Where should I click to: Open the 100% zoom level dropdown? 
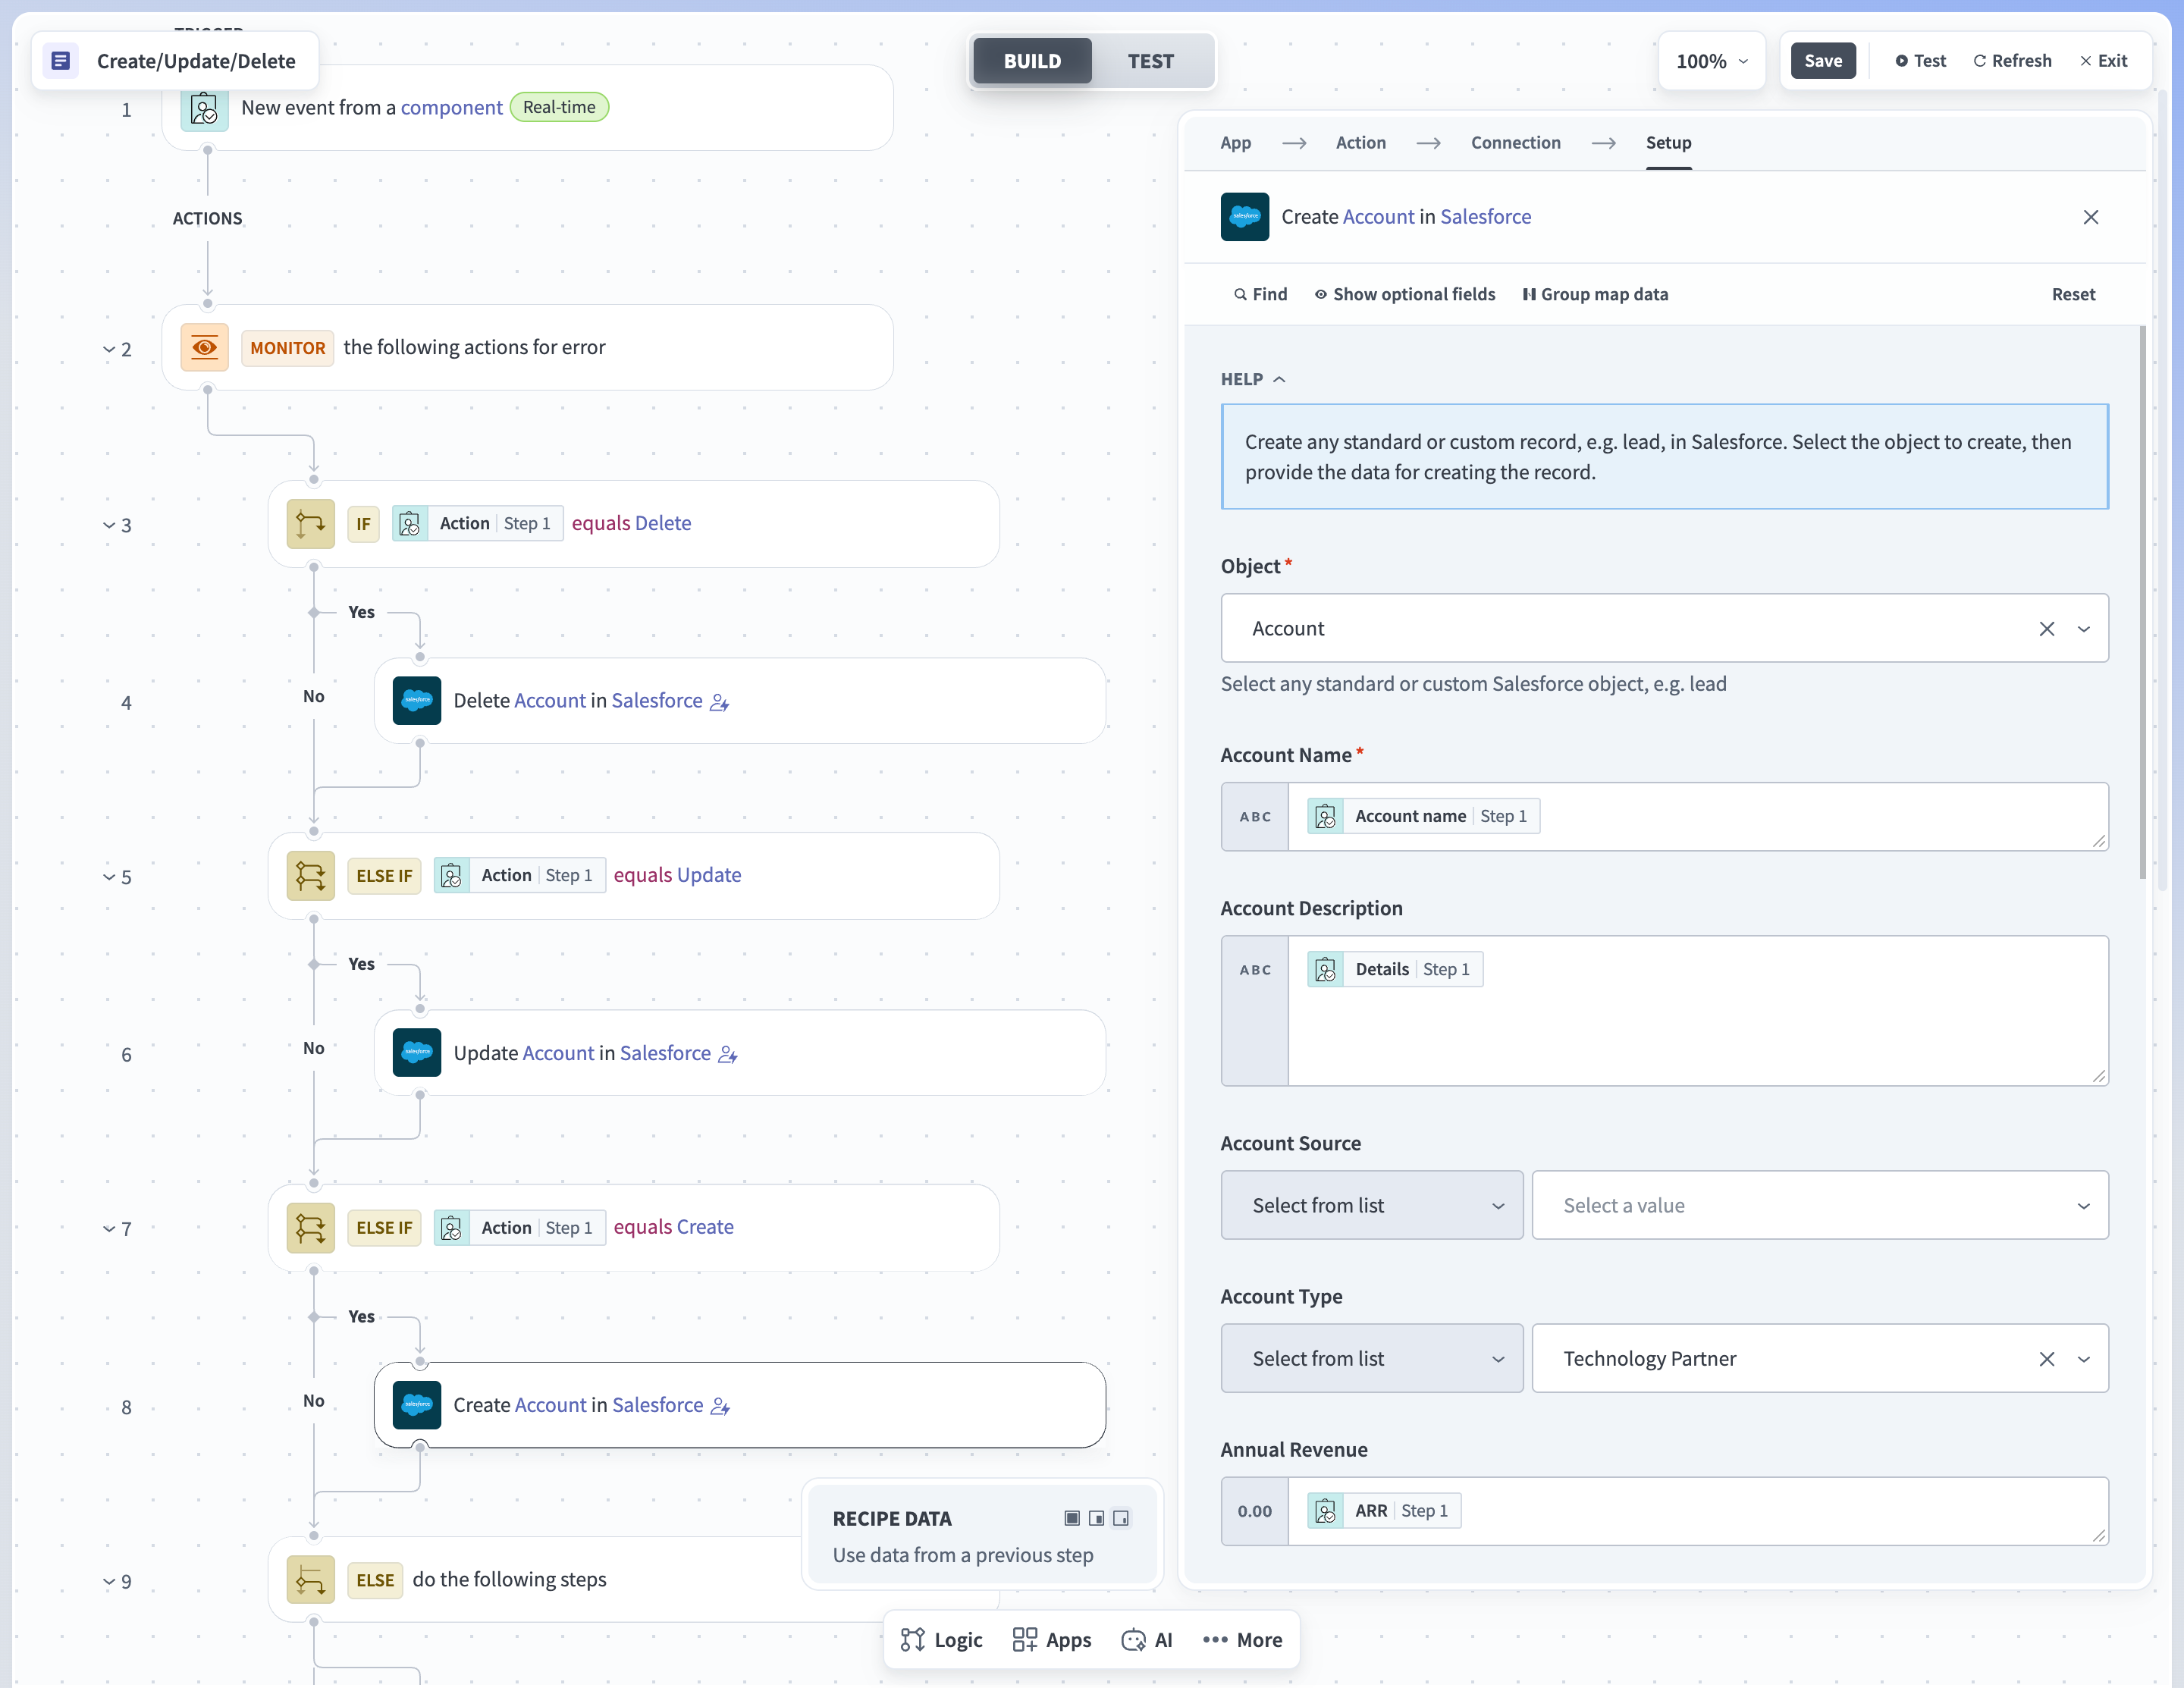tap(1712, 61)
